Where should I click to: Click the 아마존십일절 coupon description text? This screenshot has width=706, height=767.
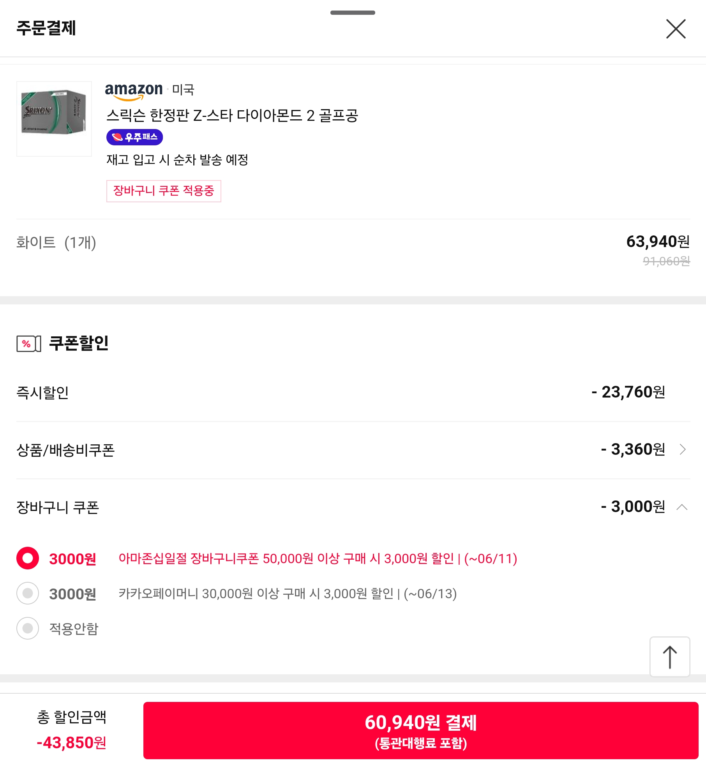pos(318,558)
